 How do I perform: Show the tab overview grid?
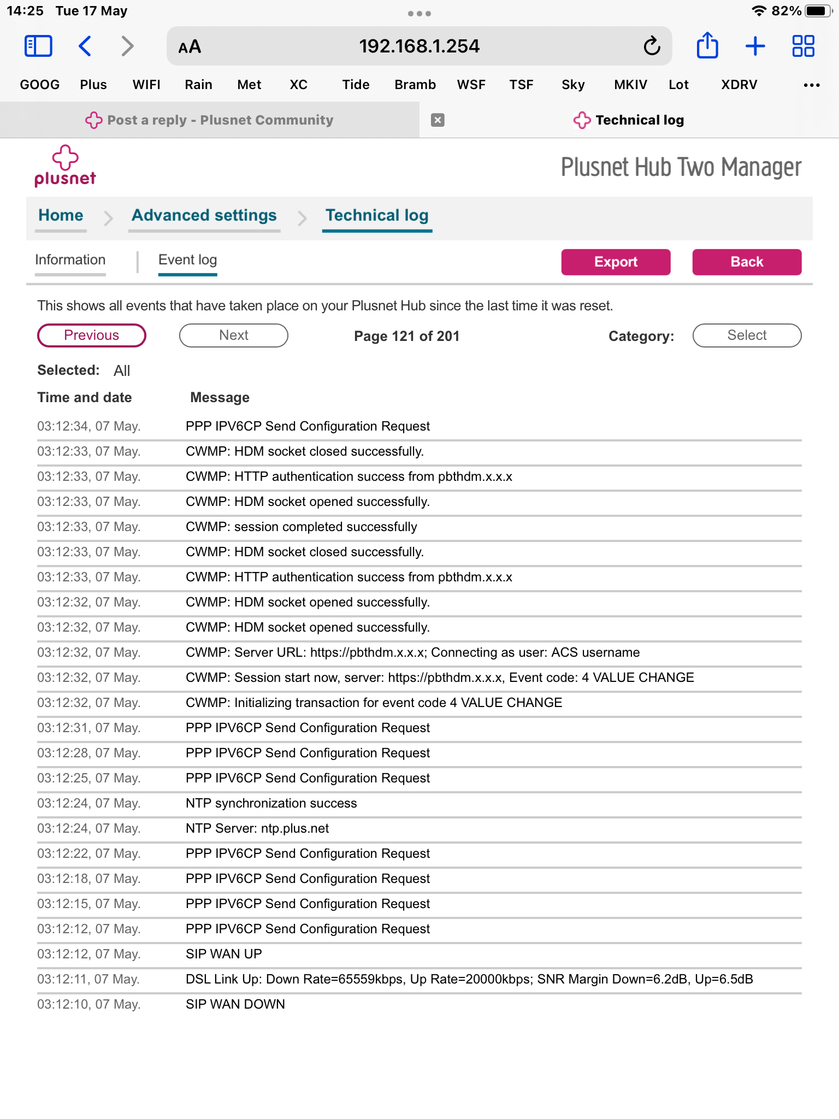tap(802, 46)
